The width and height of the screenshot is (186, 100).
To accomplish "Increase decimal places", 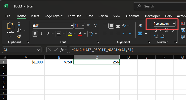I will coord(156,37).
